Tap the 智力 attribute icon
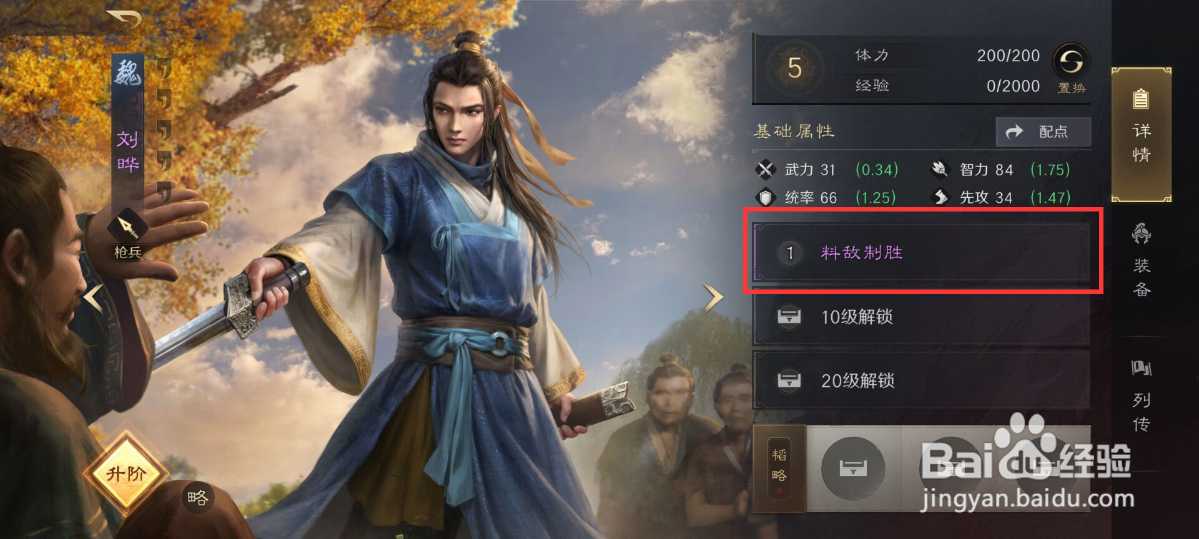1199x539 pixels. (x=940, y=169)
